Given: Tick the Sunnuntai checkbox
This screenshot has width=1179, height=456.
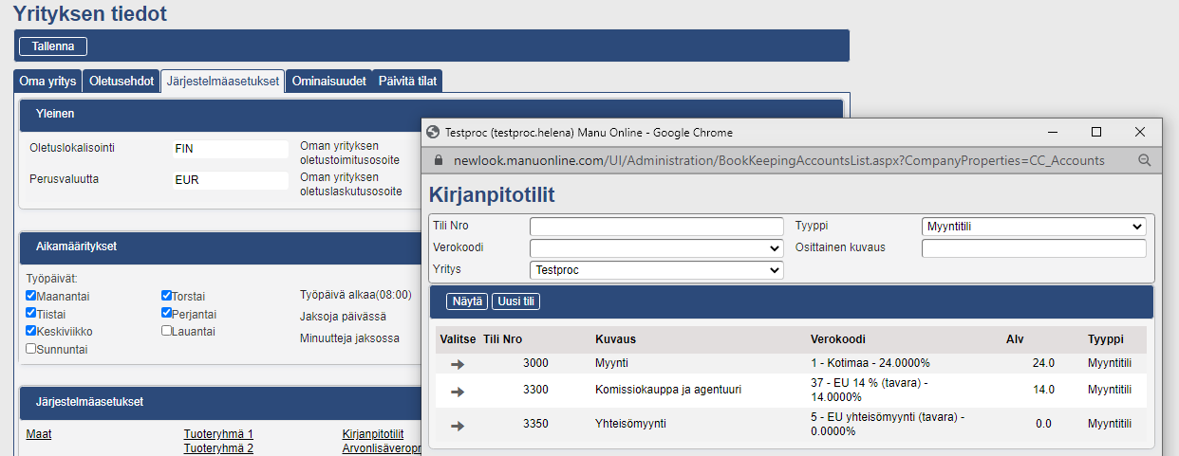Looking at the screenshot, I should tap(31, 349).
